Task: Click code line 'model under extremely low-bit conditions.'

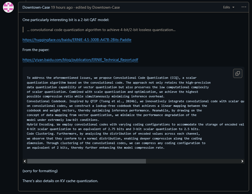Action: (63, 120)
